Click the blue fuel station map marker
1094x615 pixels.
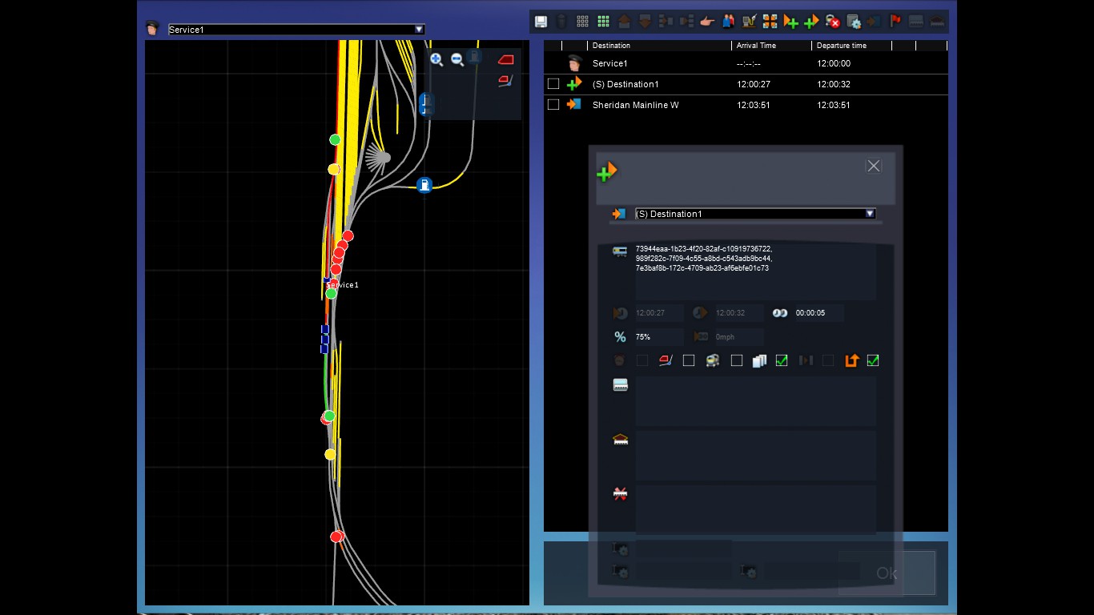pyautogui.click(x=424, y=185)
